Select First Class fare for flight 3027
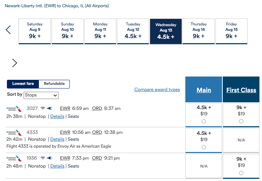 point(241,121)
